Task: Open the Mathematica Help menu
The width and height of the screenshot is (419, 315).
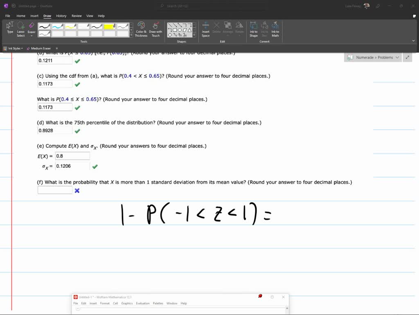Action: pos(184,303)
